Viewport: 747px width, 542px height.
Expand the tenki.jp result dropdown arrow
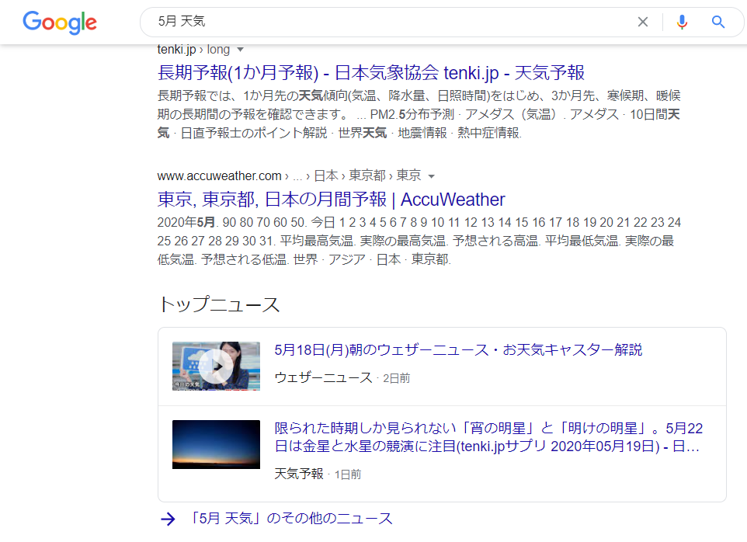pos(241,50)
